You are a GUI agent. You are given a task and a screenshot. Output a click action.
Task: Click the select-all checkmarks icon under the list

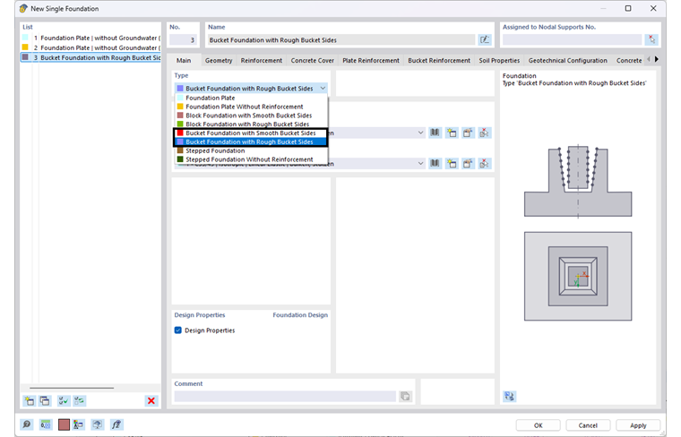[64, 400]
